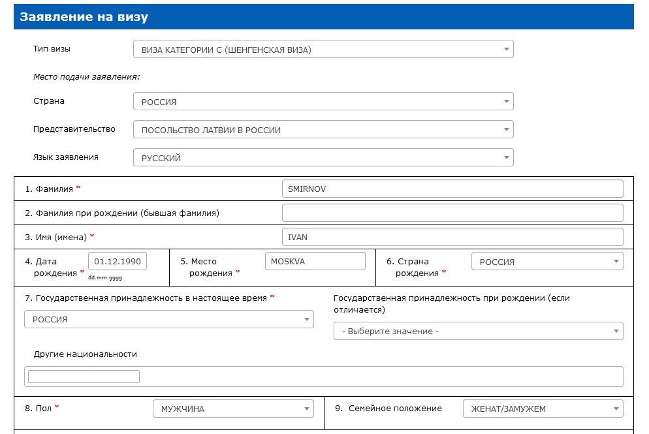Image resolution: width=649 pixels, height=434 pixels.
Task: Expand the Страна dropdown showing РОССИЯ
Action: (x=323, y=102)
